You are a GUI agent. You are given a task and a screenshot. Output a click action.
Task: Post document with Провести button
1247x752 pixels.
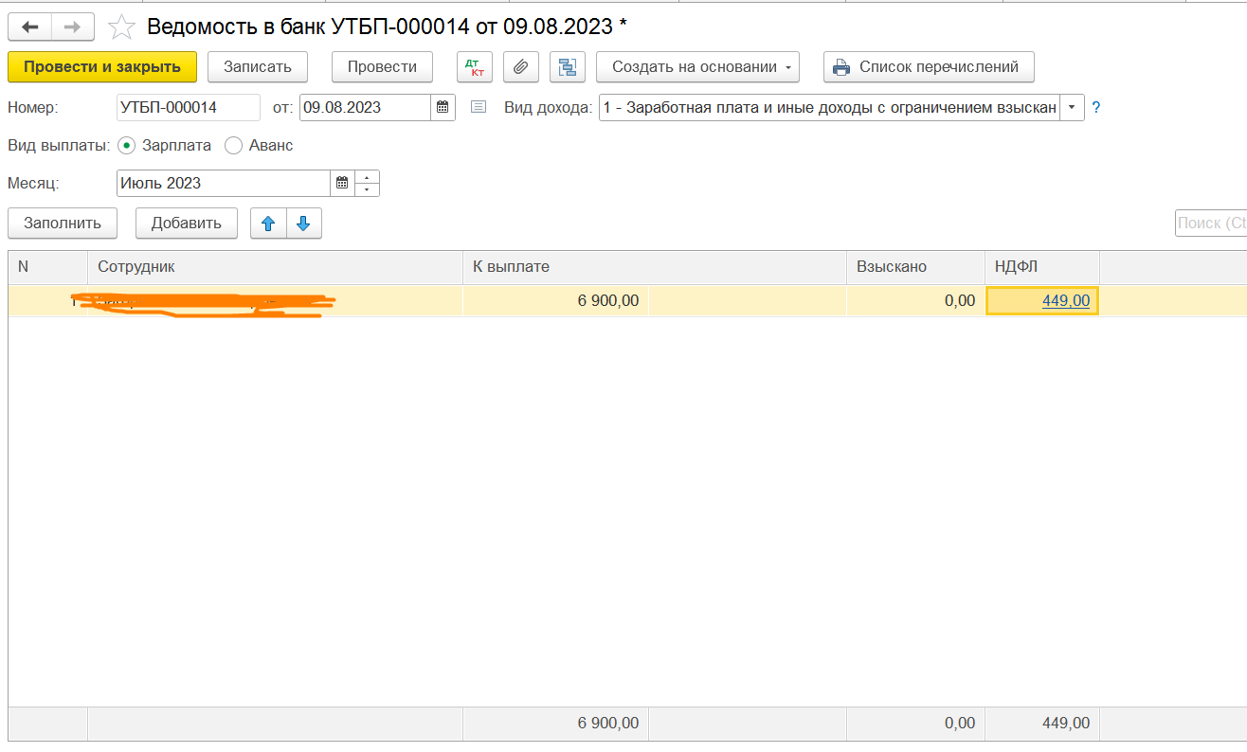(x=382, y=67)
